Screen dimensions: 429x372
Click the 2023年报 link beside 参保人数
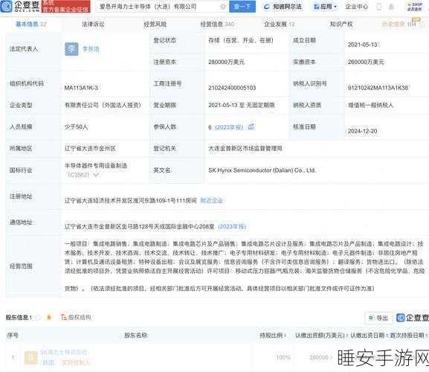tap(229, 127)
